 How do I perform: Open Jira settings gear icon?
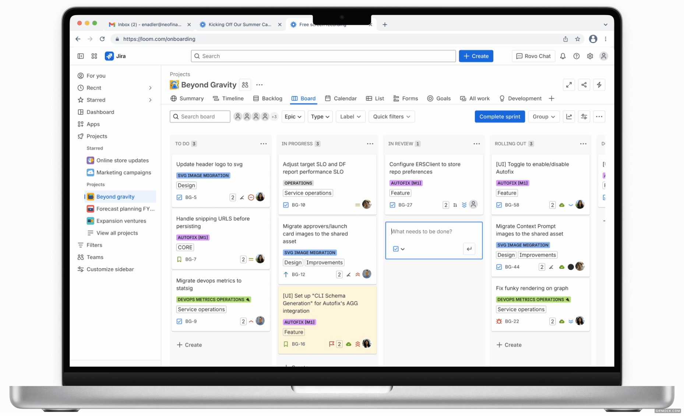[590, 56]
